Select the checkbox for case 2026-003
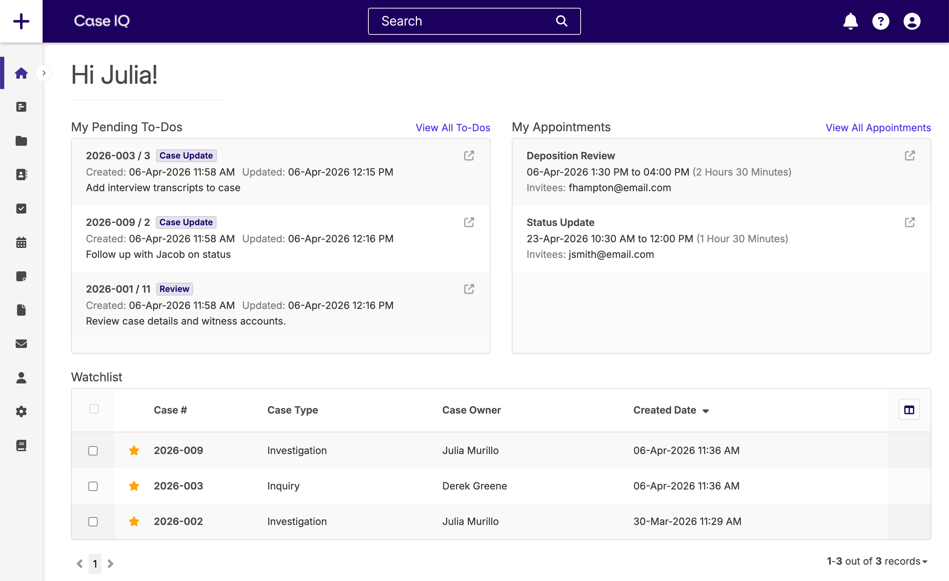The image size is (949, 581). click(93, 486)
